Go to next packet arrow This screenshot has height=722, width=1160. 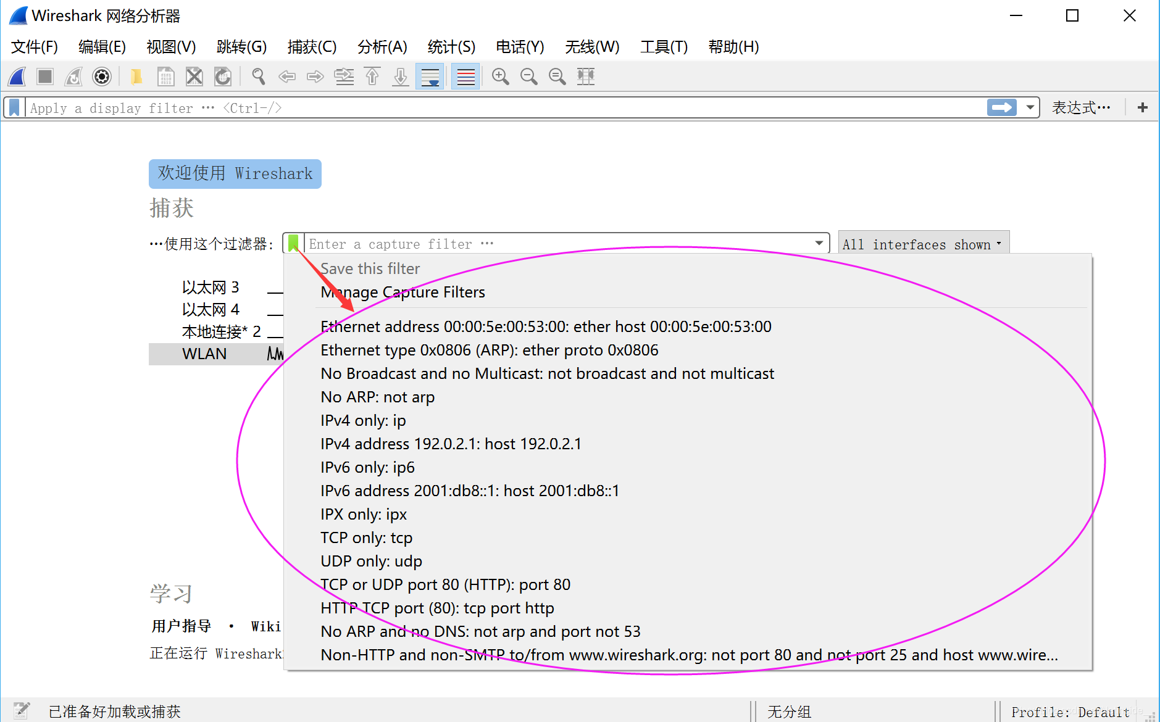click(315, 77)
